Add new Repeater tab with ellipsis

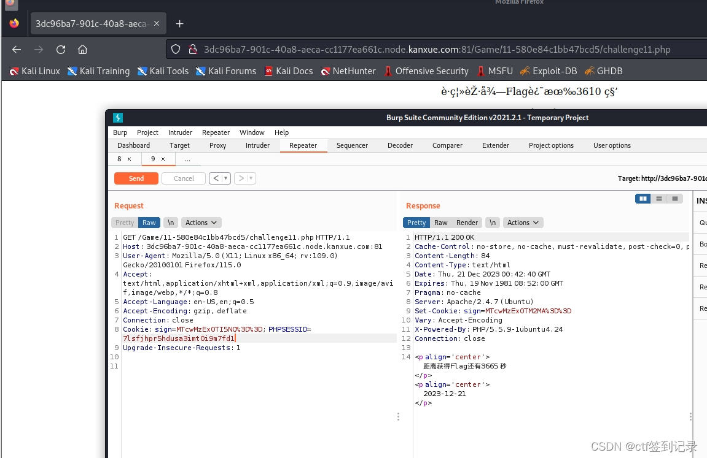[187, 159]
